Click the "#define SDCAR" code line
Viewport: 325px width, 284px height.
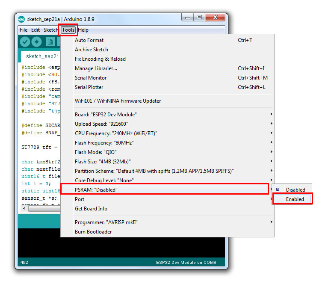(41, 125)
